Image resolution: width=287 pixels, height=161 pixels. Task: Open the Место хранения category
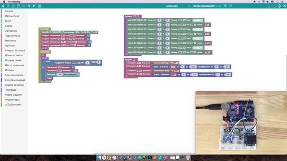point(14,65)
